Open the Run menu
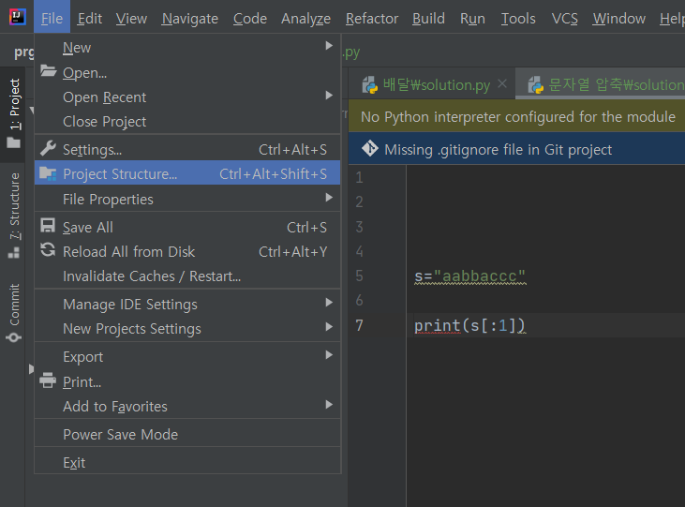 coord(472,19)
